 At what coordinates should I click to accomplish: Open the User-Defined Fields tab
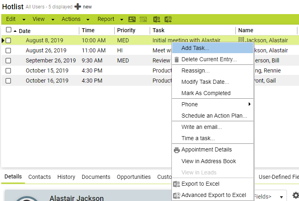[x=278, y=177]
